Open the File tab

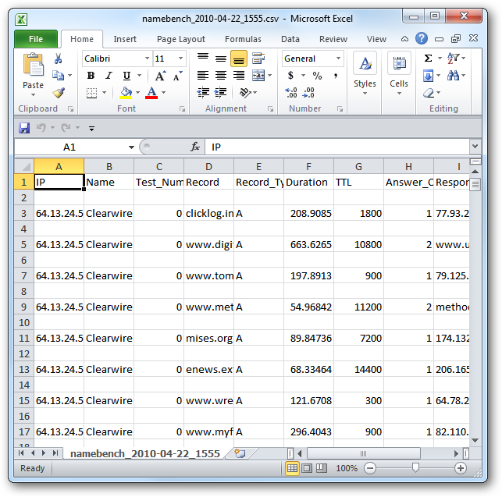(x=36, y=39)
